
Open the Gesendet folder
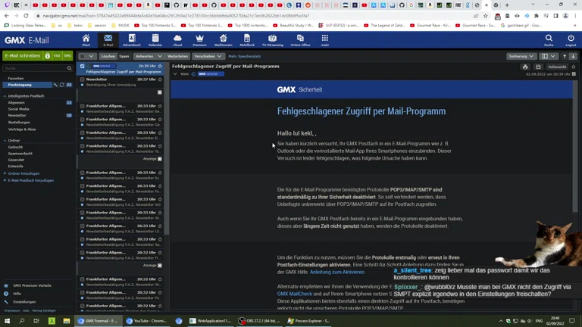(16, 160)
